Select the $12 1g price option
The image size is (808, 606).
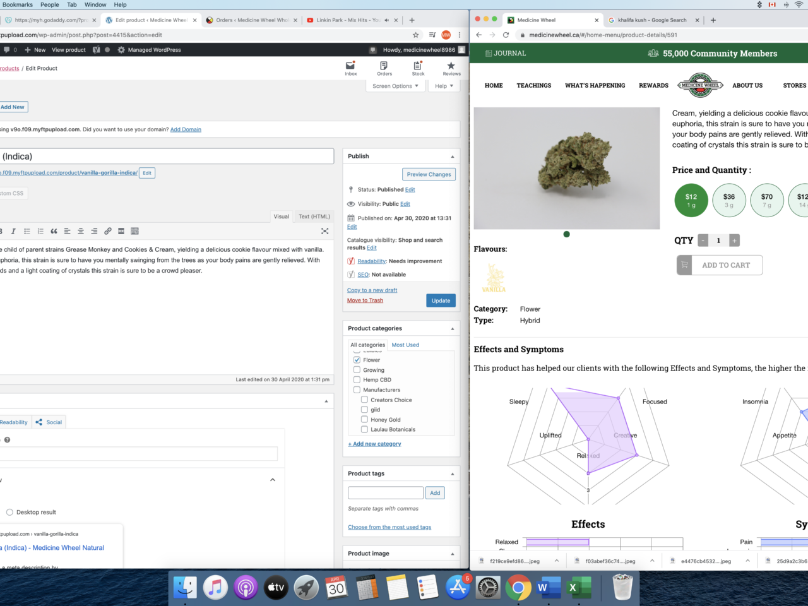[x=691, y=200]
